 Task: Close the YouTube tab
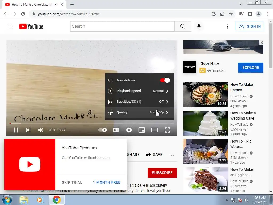pyautogui.click(x=62, y=5)
